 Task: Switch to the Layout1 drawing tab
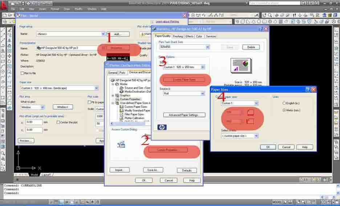pos(46,175)
